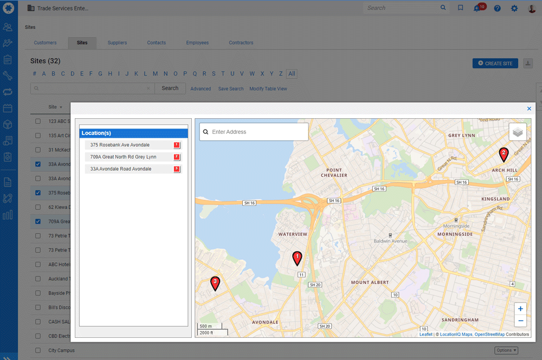Zoom out on the map with minus
The width and height of the screenshot is (542, 360).
520,321
